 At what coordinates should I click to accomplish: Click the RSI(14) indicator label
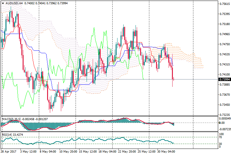coord(8,134)
